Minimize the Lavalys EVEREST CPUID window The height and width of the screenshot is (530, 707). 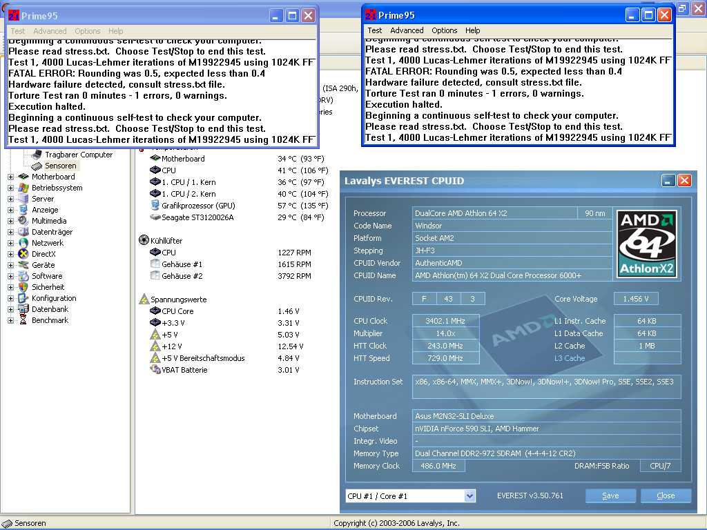point(668,181)
